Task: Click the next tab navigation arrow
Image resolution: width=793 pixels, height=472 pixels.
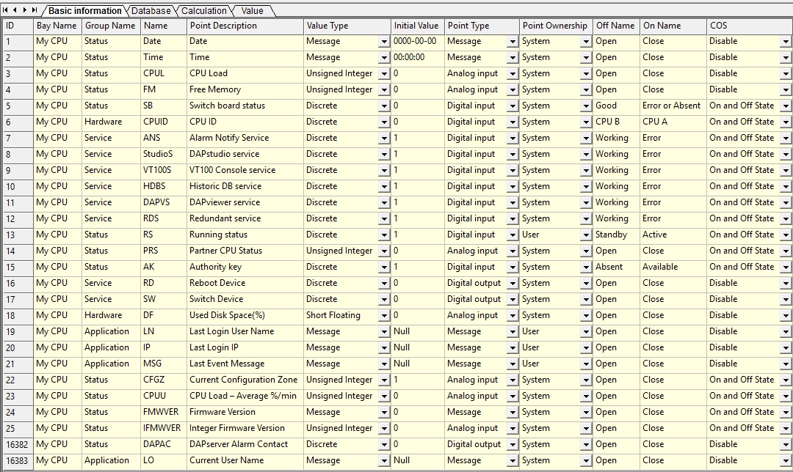Action: (25, 10)
